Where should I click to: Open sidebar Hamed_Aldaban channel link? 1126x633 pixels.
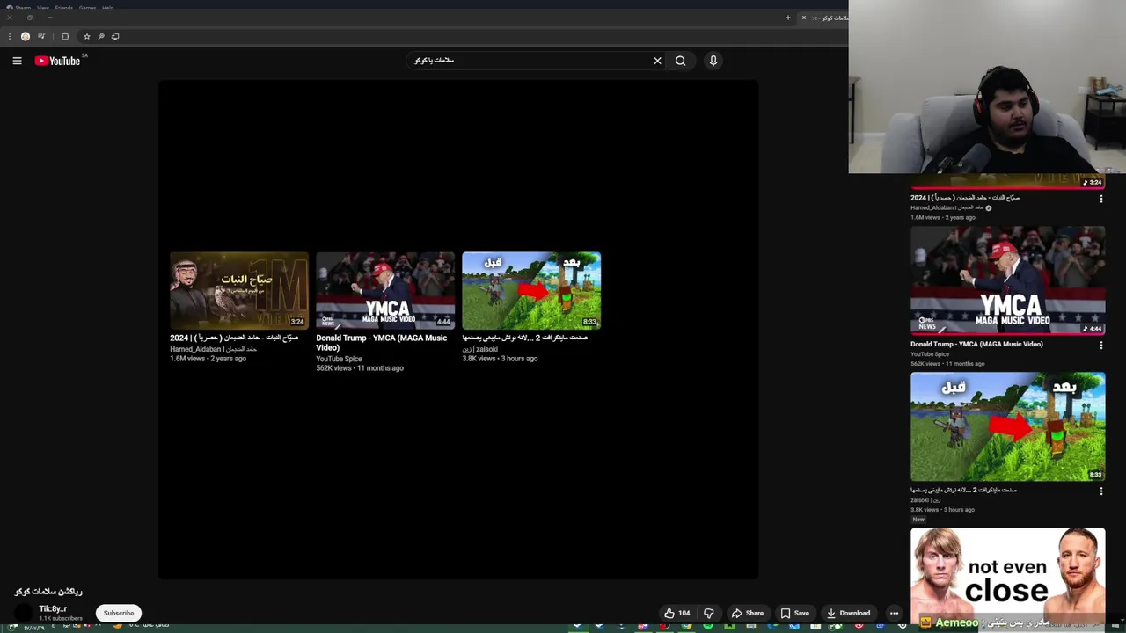(946, 208)
